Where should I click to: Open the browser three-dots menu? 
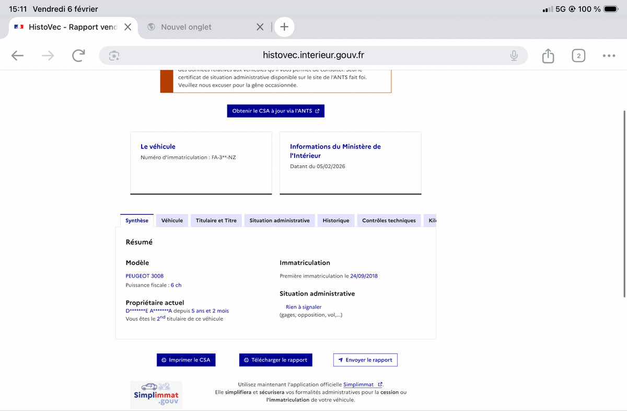coord(609,56)
